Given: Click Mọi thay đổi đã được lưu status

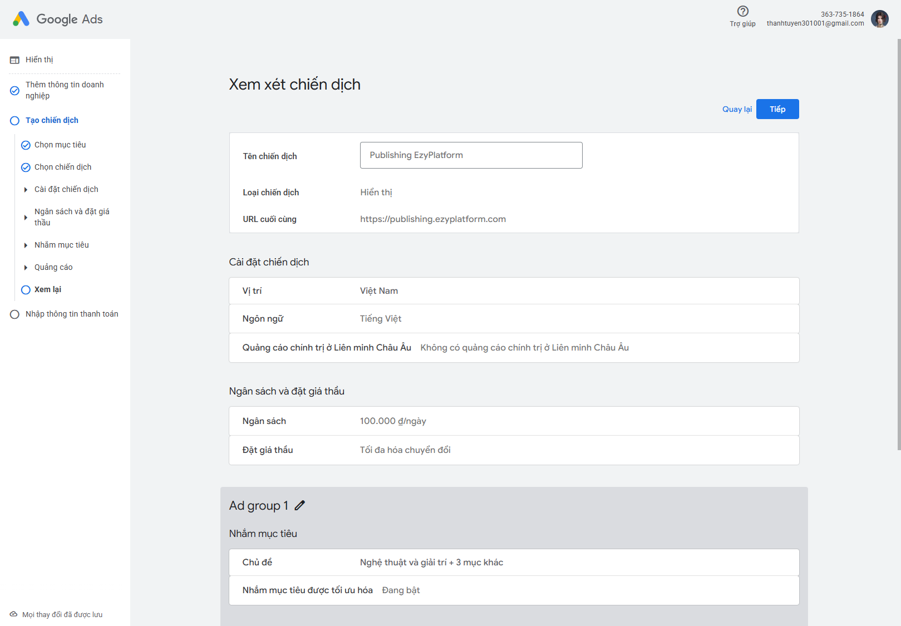Looking at the screenshot, I should (62, 615).
